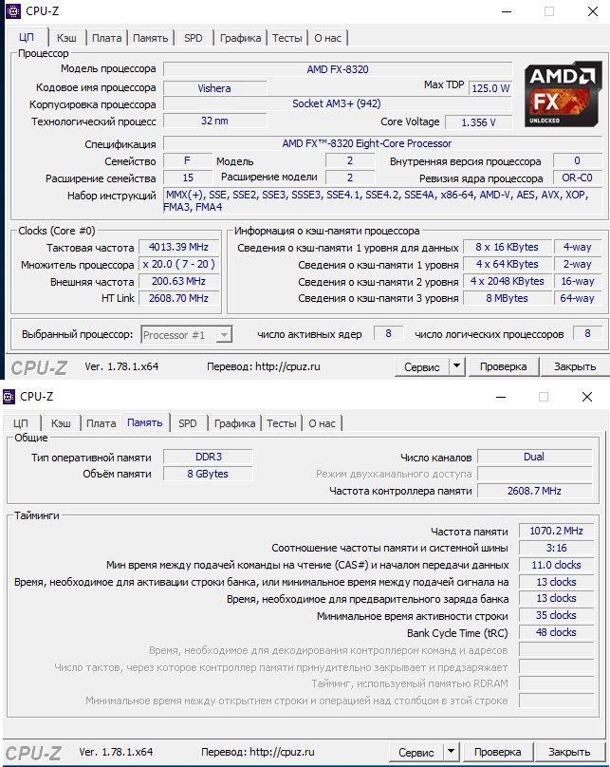Minimize the bottom CPU-Z window

tap(501, 397)
